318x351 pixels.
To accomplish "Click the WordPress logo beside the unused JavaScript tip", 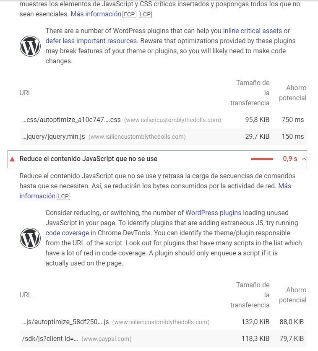I will click(30, 238).
